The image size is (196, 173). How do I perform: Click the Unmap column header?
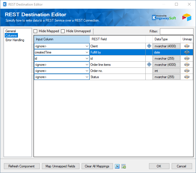point(187,39)
